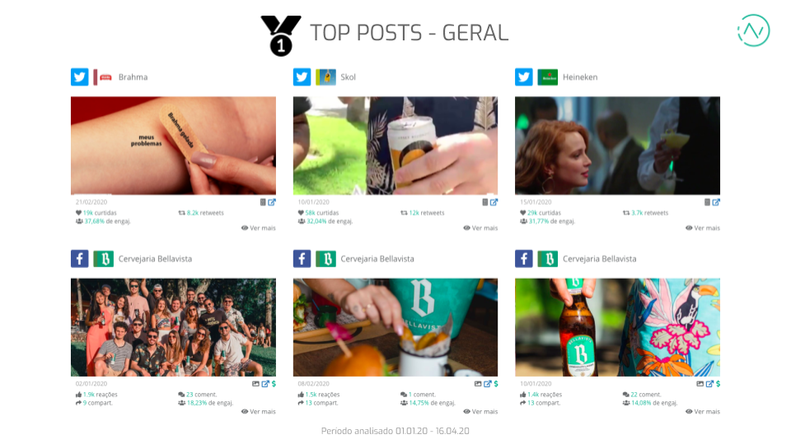Click Ver mais under the Skol post

click(x=480, y=228)
